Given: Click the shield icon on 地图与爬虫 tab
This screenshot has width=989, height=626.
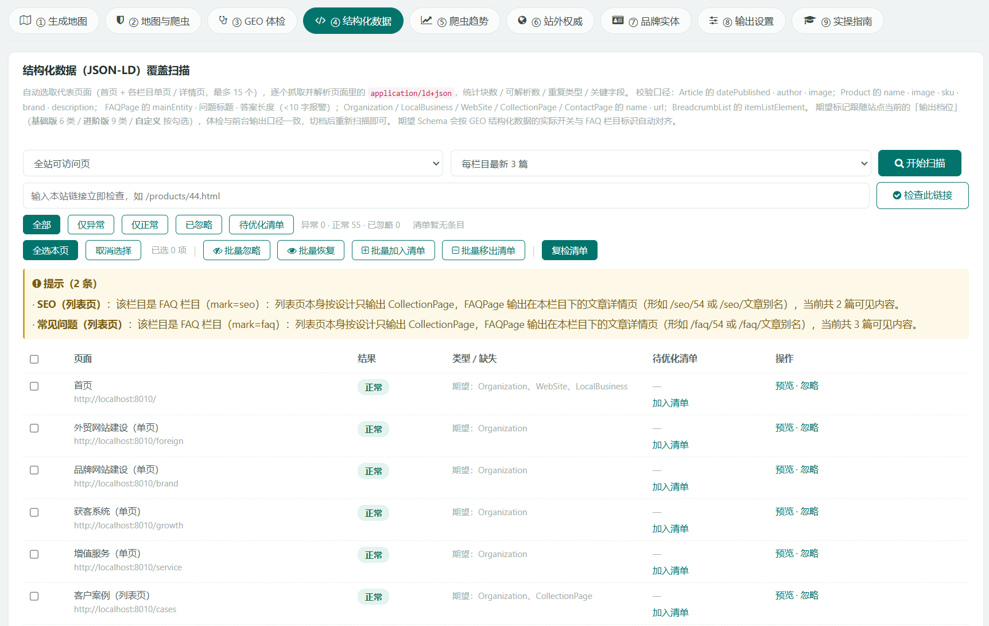Looking at the screenshot, I should click(x=120, y=21).
